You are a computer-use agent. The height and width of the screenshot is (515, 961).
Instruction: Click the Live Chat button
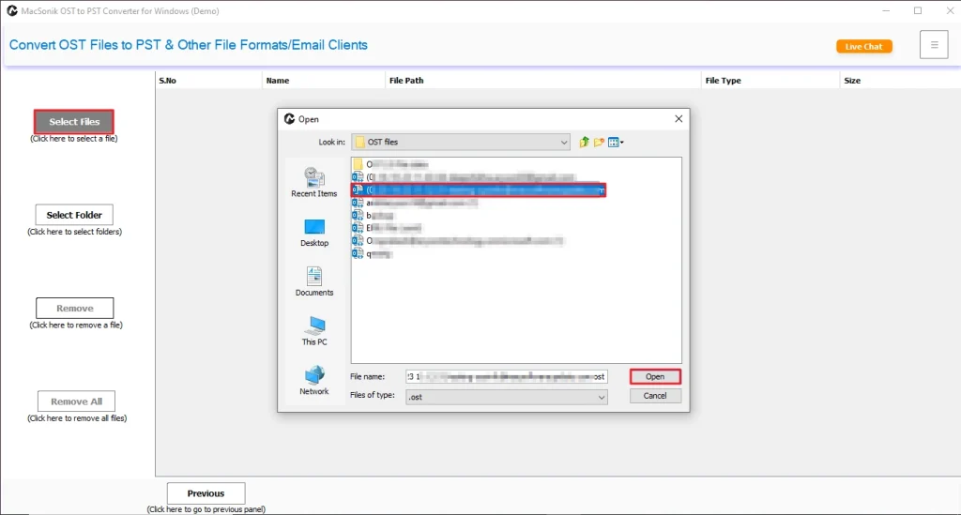coord(863,46)
